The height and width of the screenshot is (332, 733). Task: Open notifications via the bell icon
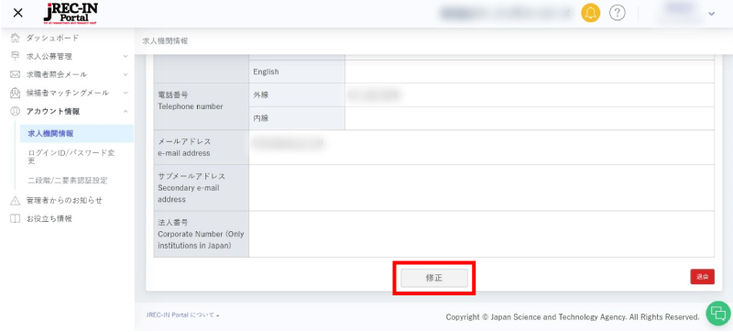(590, 13)
